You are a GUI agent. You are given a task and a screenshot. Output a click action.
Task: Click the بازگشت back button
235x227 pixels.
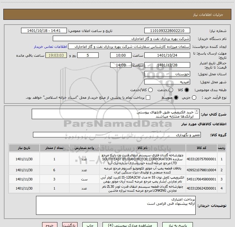pyautogui.click(x=70, y=225)
